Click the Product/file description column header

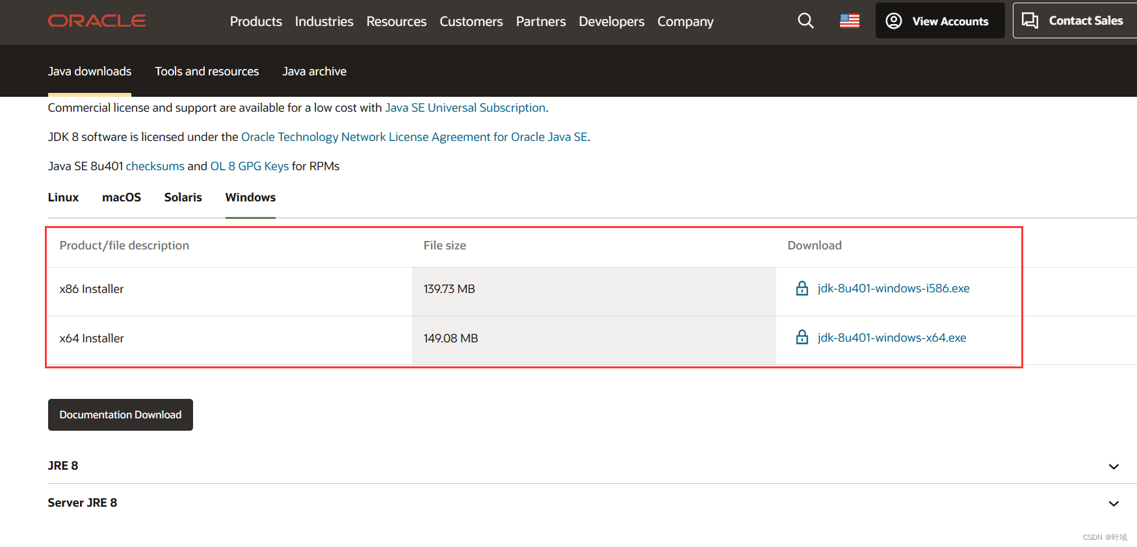[x=124, y=246]
